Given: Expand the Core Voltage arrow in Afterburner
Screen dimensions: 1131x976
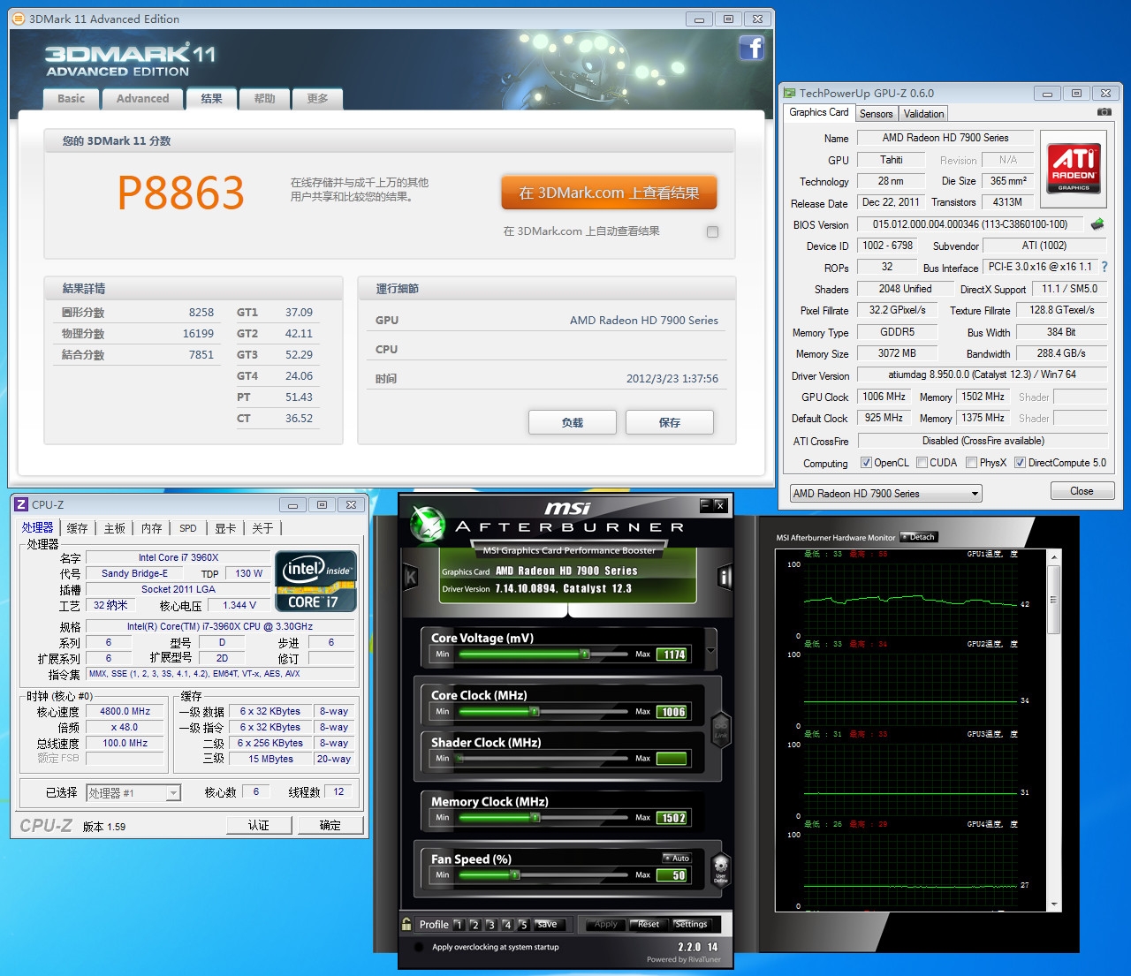Looking at the screenshot, I should 710,651.
